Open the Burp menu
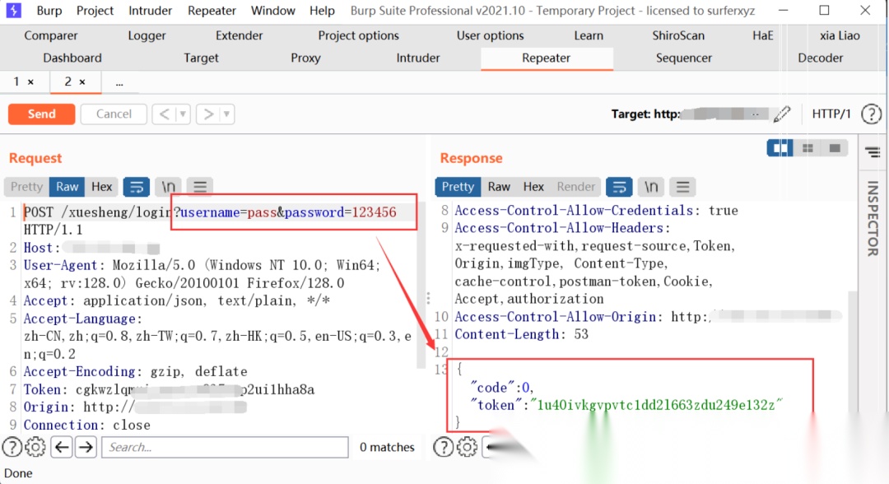 coord(49,10)
